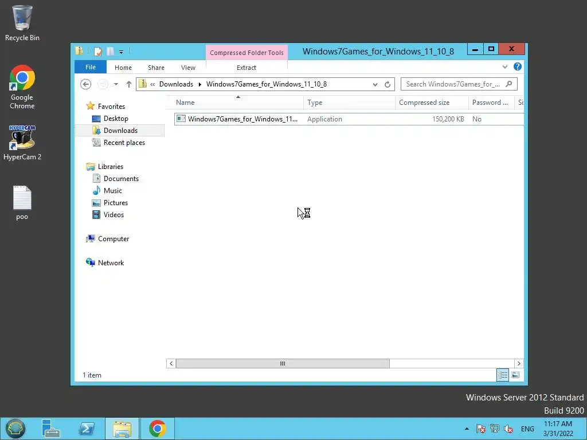
Task: Open the Documents library
Action: 121,179
